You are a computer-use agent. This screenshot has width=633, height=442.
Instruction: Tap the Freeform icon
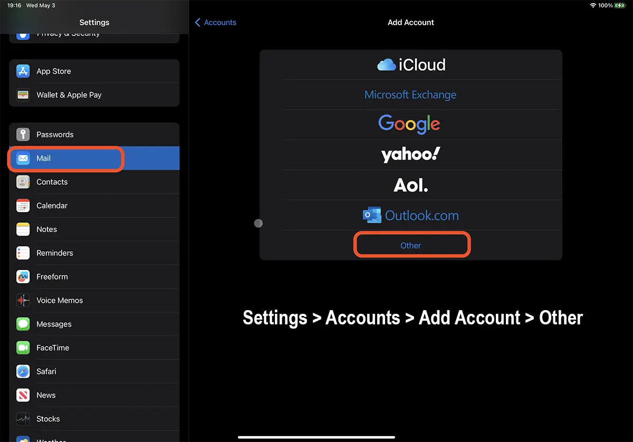pos(23,277)
